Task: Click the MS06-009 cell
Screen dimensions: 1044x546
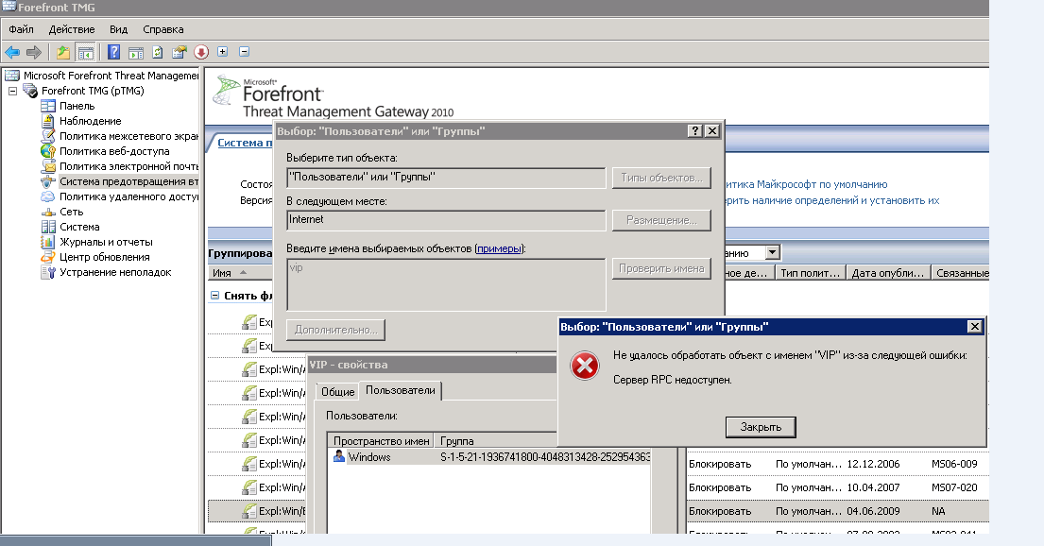Action: [954, 464]
